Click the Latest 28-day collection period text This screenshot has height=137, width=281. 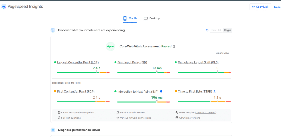click(x=78, y=113)
